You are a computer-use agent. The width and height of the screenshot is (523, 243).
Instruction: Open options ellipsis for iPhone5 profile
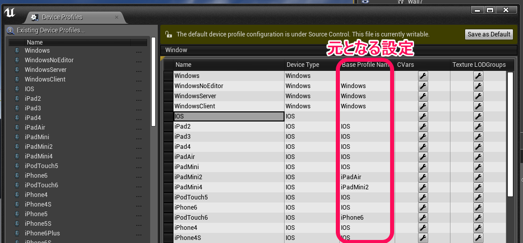coord(139,215)
